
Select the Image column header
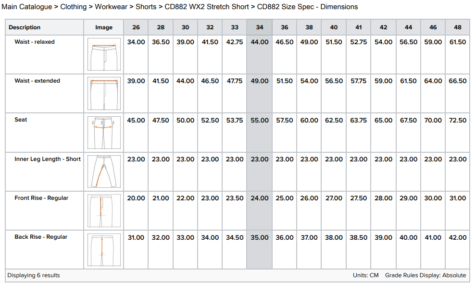pos(104,27)
